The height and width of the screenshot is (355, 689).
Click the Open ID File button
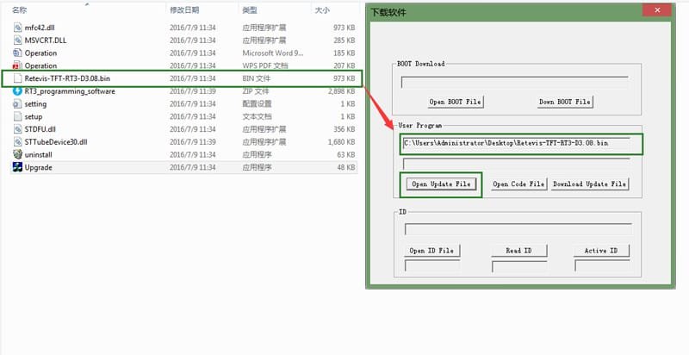(x=431, y=251)
